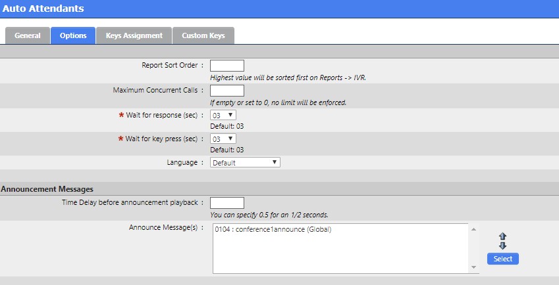
Task: Open the Wait for response dropdown
Action: (x=223, y=115)
